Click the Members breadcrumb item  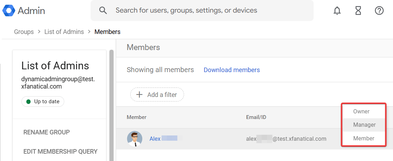[x=107, y=32]
